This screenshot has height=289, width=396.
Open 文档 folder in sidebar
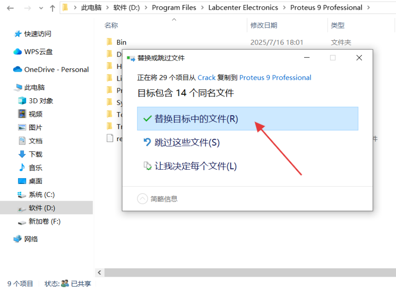(36, 141)
